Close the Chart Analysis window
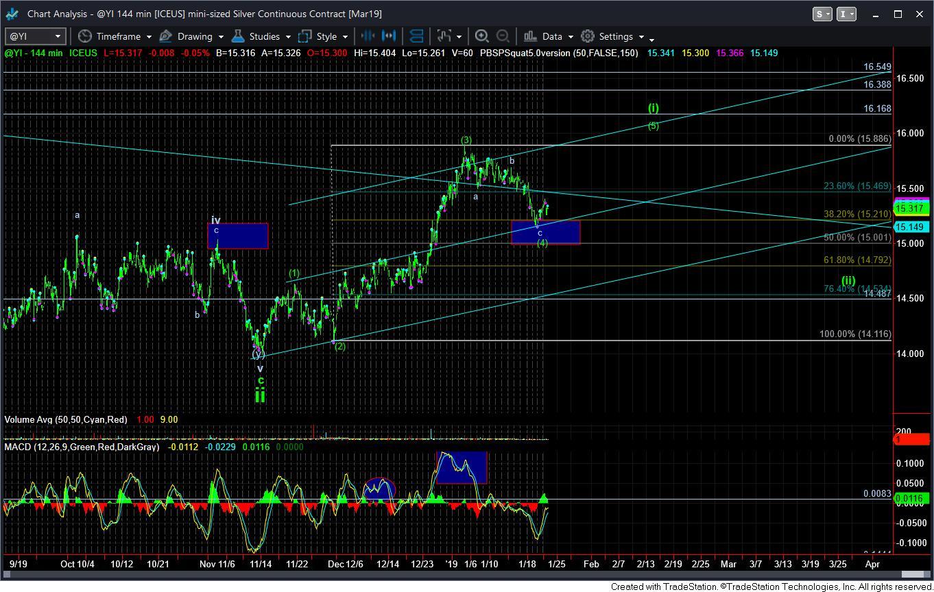 pos(920,14)
